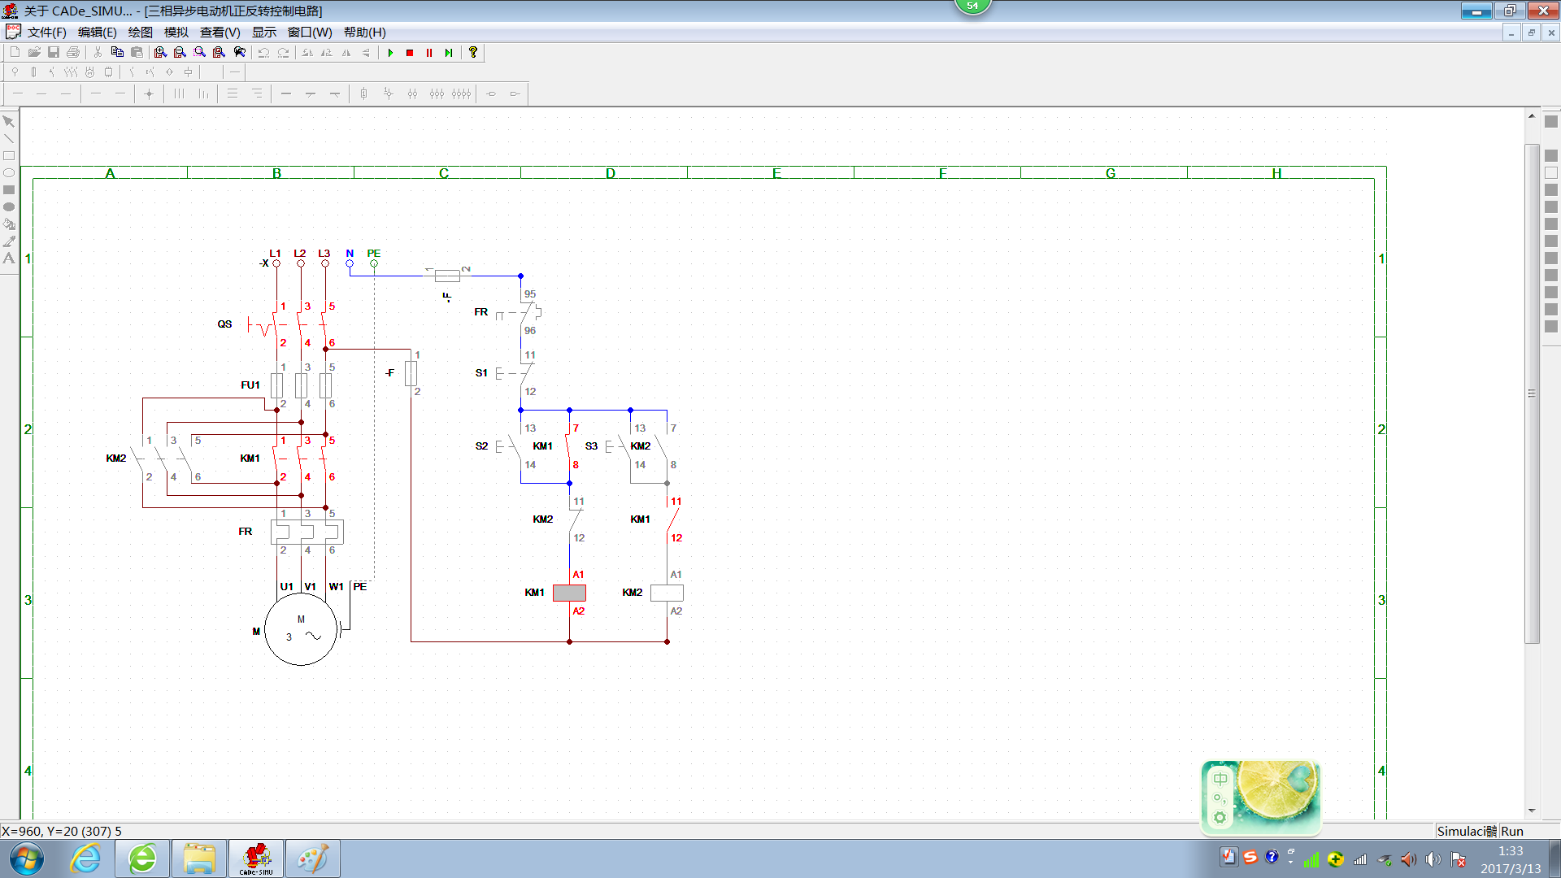Open the 绘图 menu

[141, 32]
